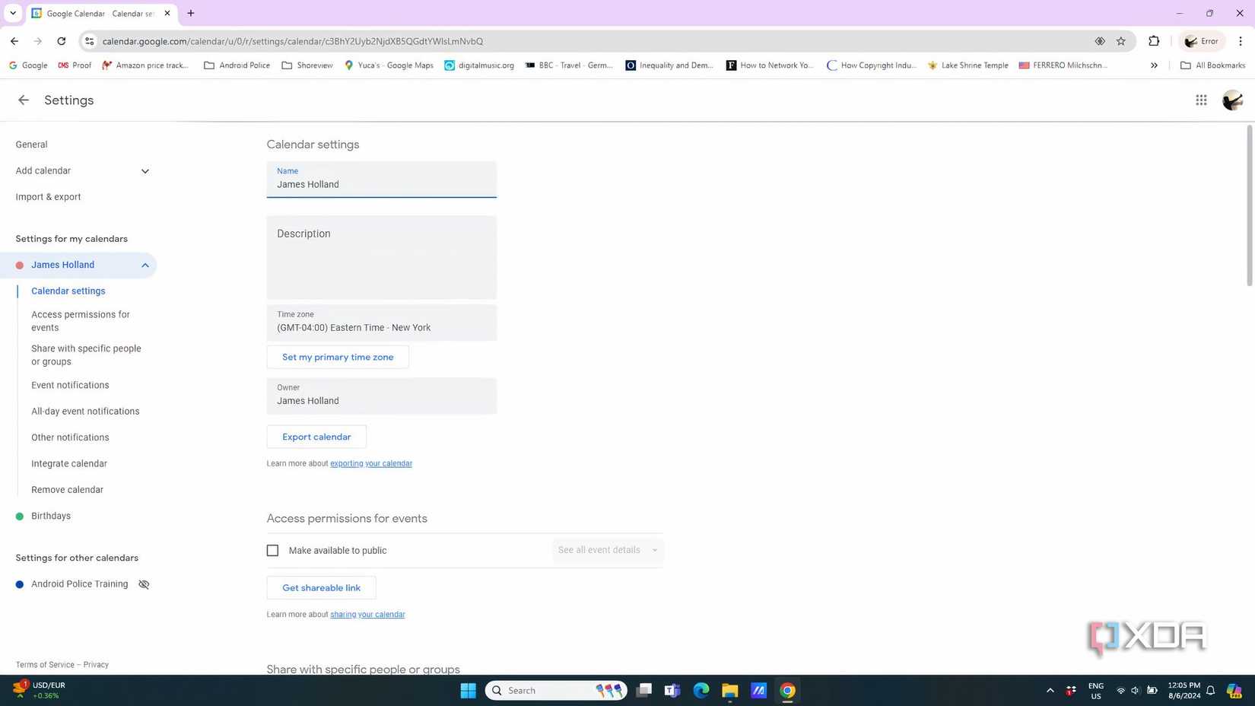Click the Android Police Training blue dot
The image size is (1255, 706).
point(20,584)
